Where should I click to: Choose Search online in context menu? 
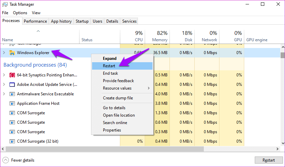click(x=122, y=122)
